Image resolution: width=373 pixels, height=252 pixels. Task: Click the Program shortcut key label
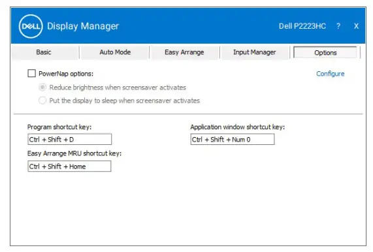pos(59,127)
